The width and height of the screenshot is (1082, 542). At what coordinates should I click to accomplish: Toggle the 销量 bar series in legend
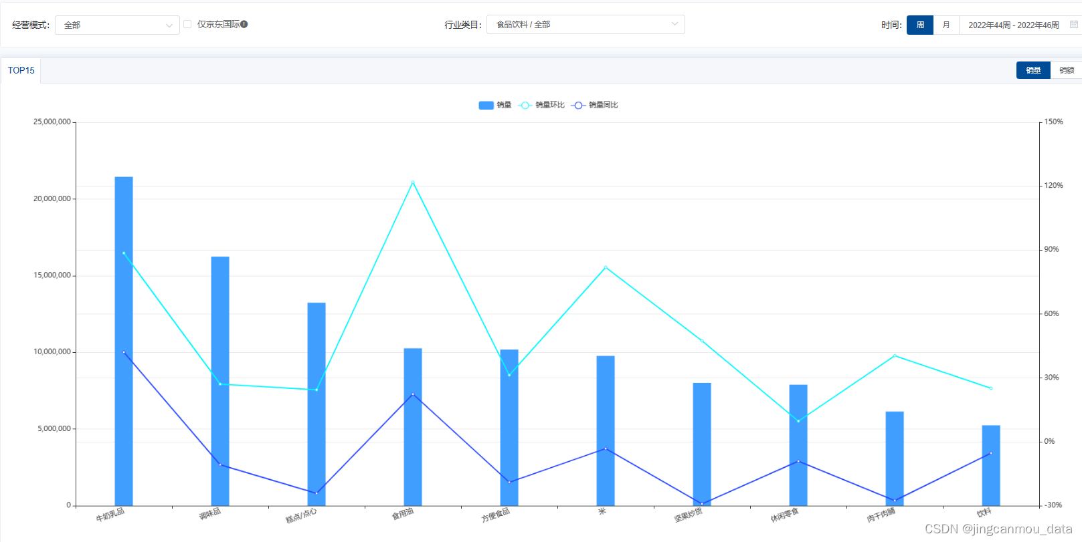495,105
